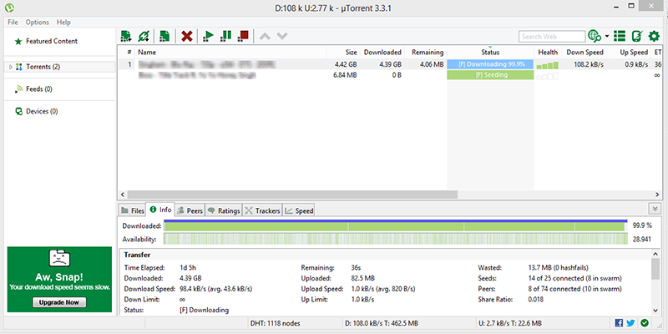The height and width of the screenshot is (334, 668).
Task: Select the 4.42 GB torrent row
Action: 390,64
